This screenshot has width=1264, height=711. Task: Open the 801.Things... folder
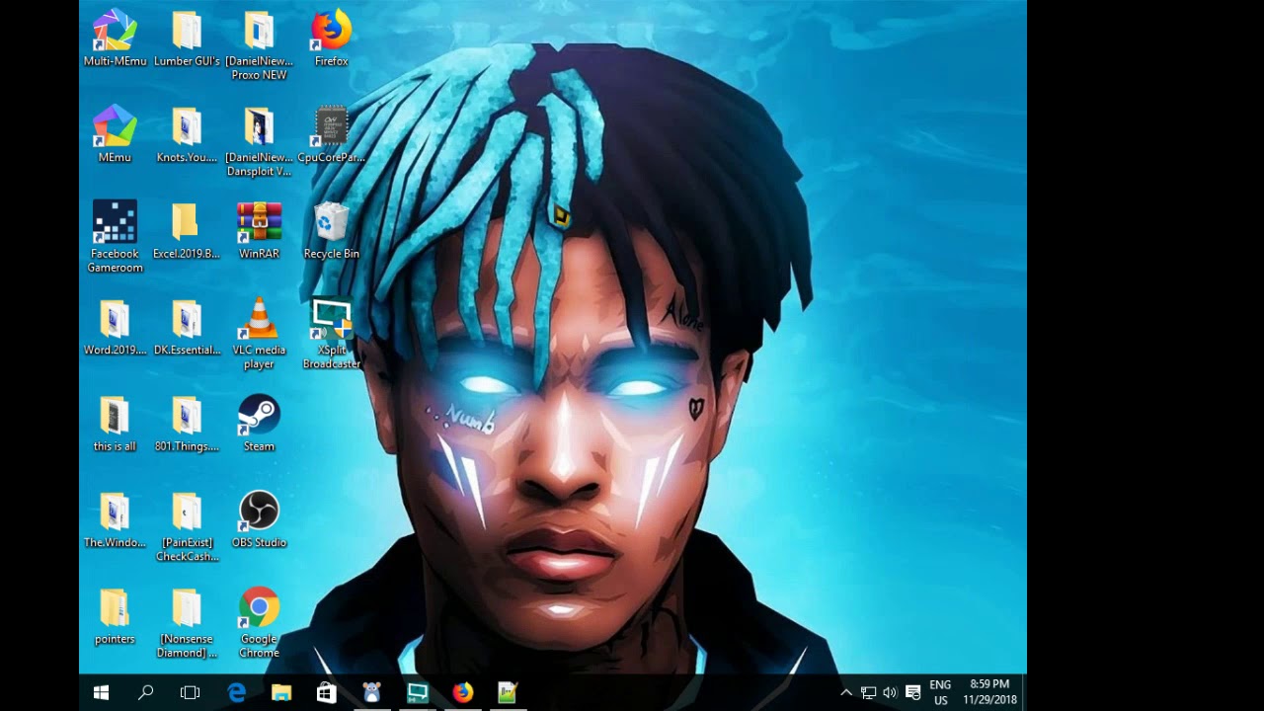[x=187, y=424]
